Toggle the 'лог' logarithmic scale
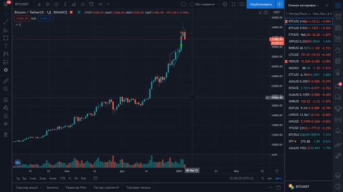The width and height of the screenshot is (343, 192). (270, 178)
